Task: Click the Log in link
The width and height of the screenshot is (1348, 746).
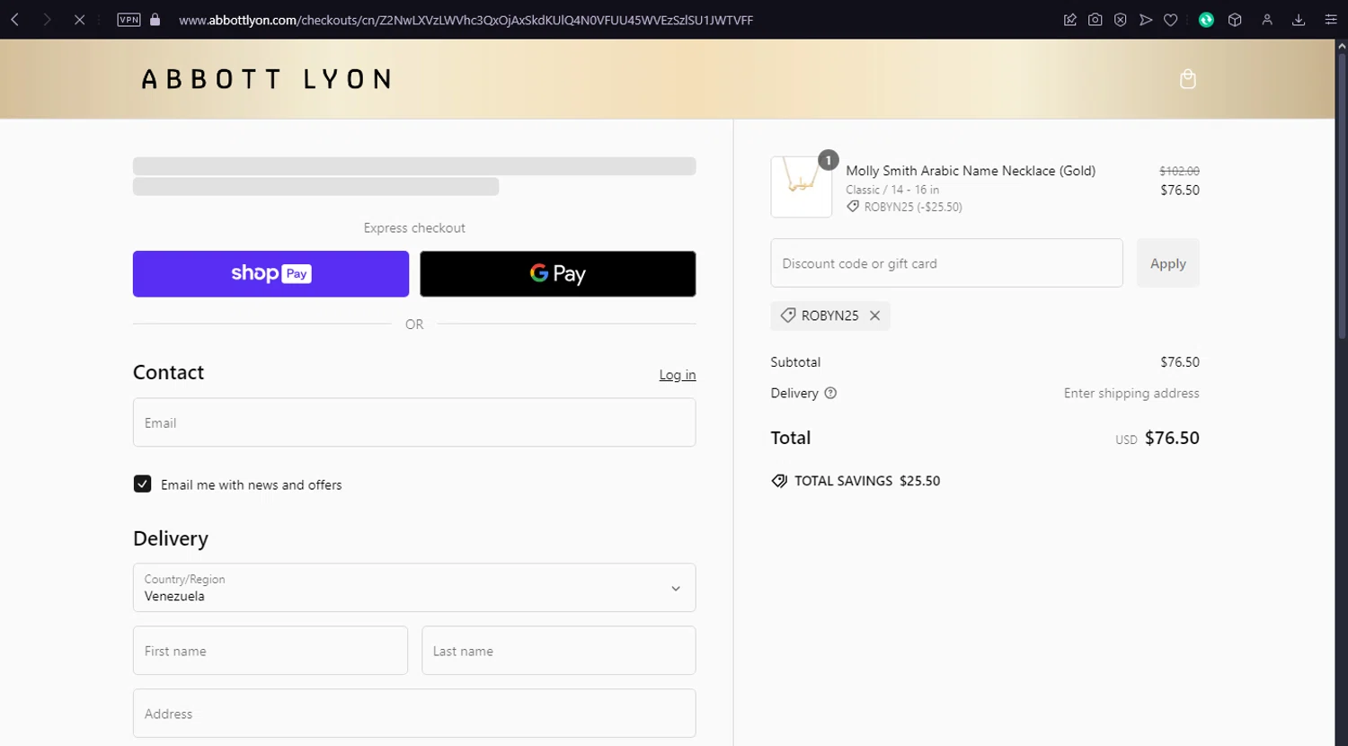Action: [678, 375]
